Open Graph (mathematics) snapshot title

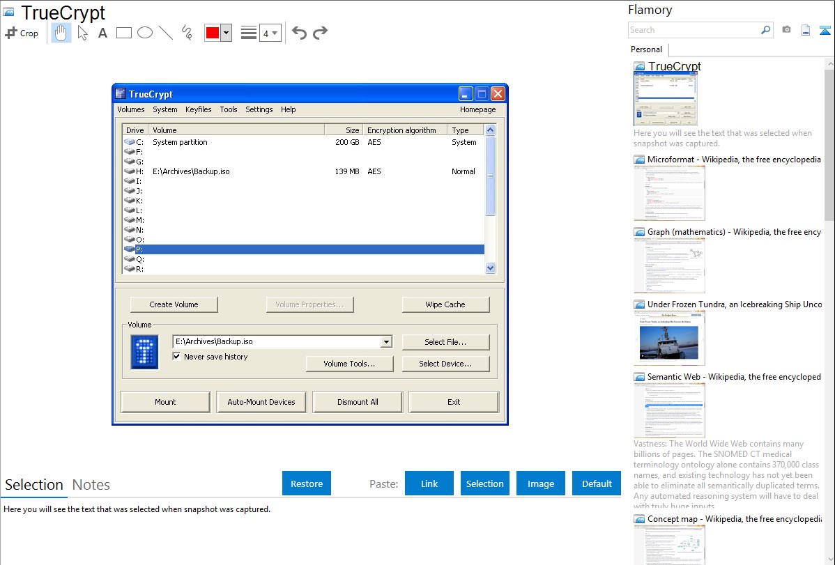(x=734, y=232)
